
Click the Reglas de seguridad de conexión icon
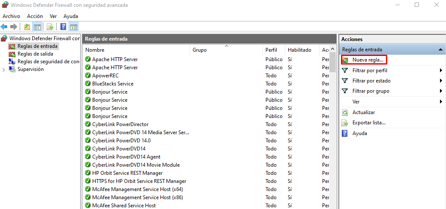pyautogui.click(x=12, y=62)
